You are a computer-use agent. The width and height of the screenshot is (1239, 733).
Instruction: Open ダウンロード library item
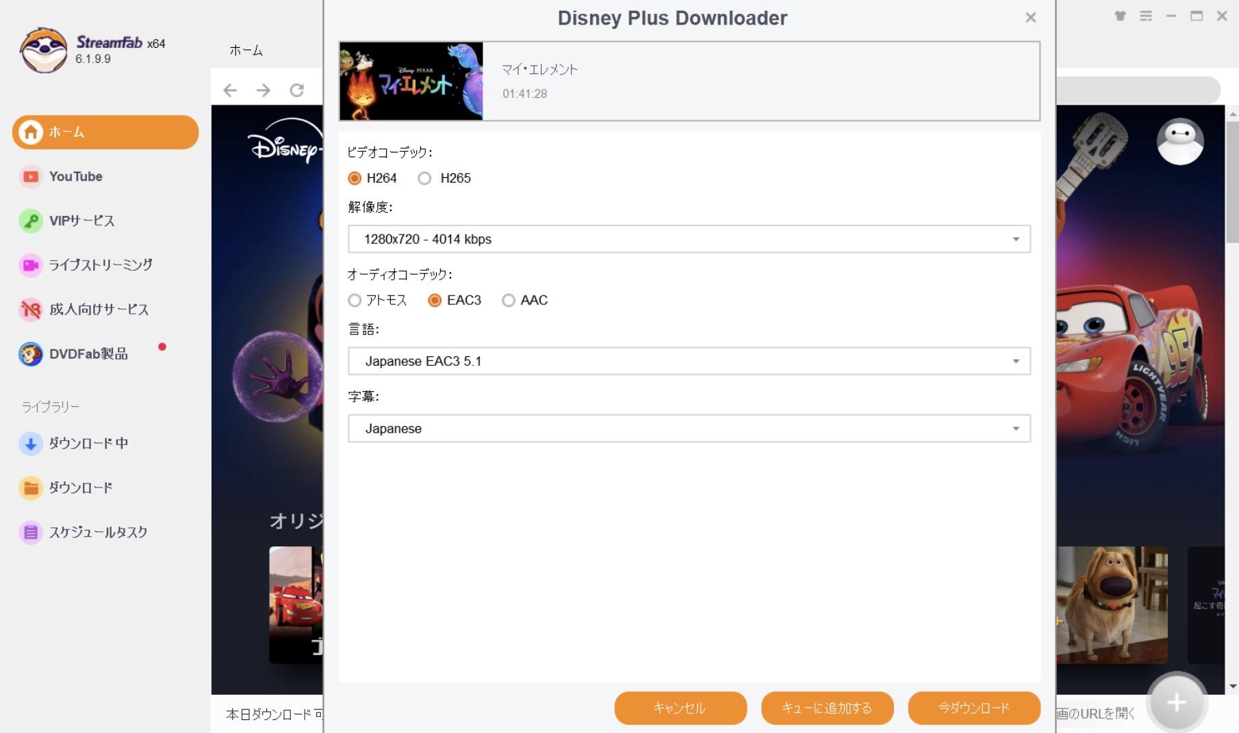(x=80, y=488)
